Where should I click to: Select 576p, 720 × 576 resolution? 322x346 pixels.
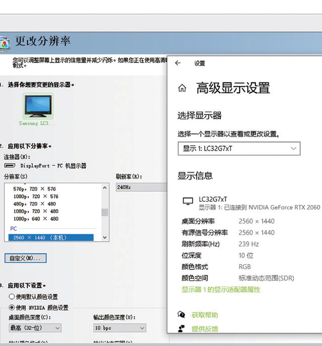(x=35, y=189)
